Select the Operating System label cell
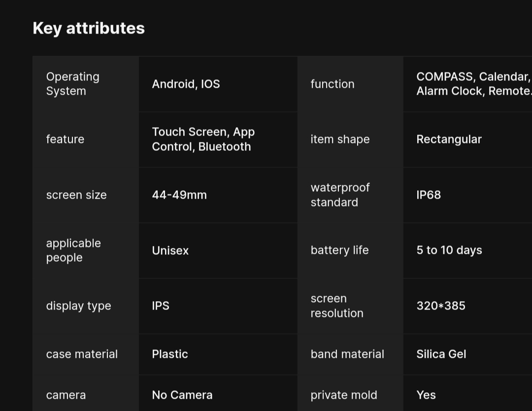The height and width of the screenshot is (411, 532). (73, 84)
